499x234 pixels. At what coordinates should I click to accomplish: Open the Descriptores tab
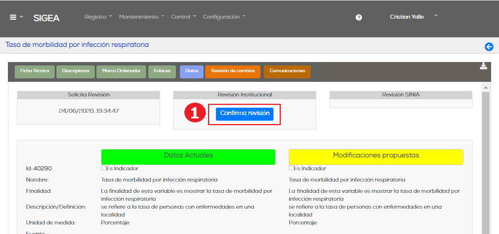click(x=76, y=71)
